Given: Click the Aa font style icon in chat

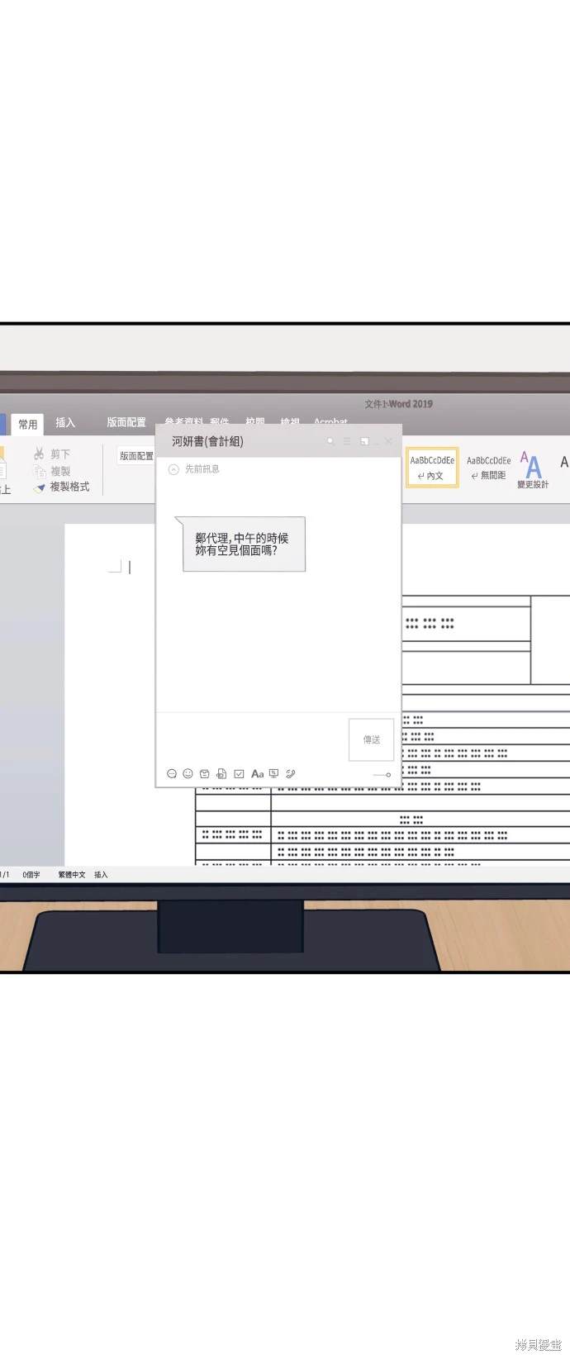Looking at the screenshot, I should pos(257,774).
